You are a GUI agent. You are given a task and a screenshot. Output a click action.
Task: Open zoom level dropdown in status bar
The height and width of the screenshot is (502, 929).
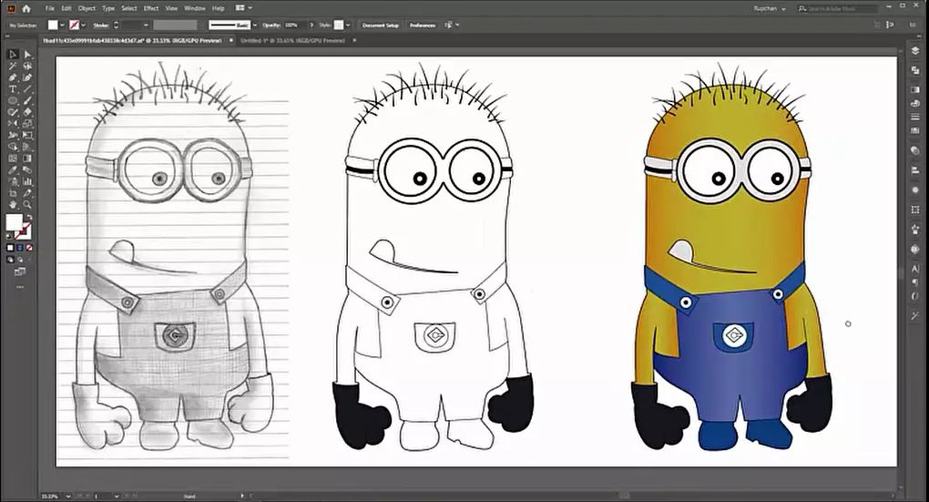click(x=68, y=496)
